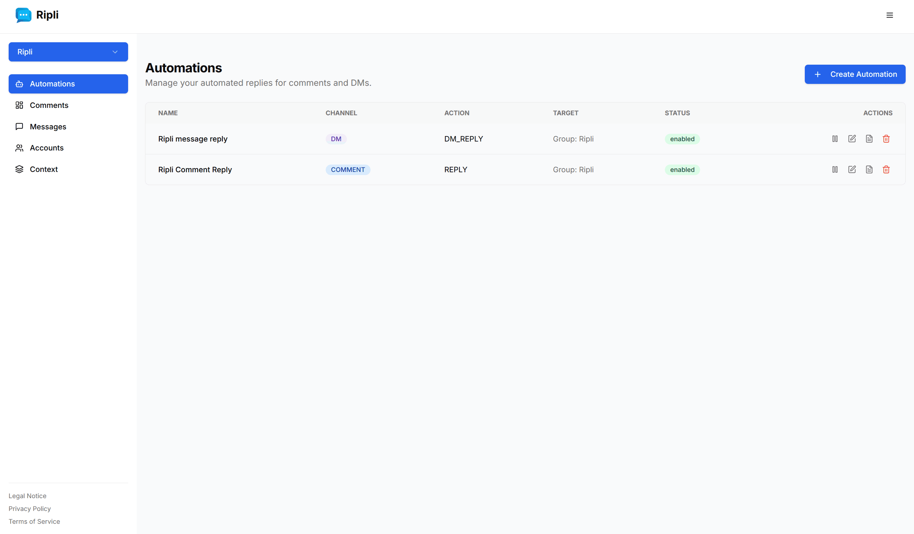Open Terms of Service
914x534 pixels.
click(x=34, y=521)
